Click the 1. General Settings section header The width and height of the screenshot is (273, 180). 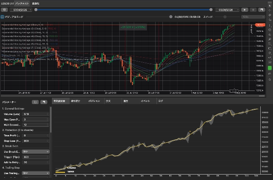click(x=13, y=109)
